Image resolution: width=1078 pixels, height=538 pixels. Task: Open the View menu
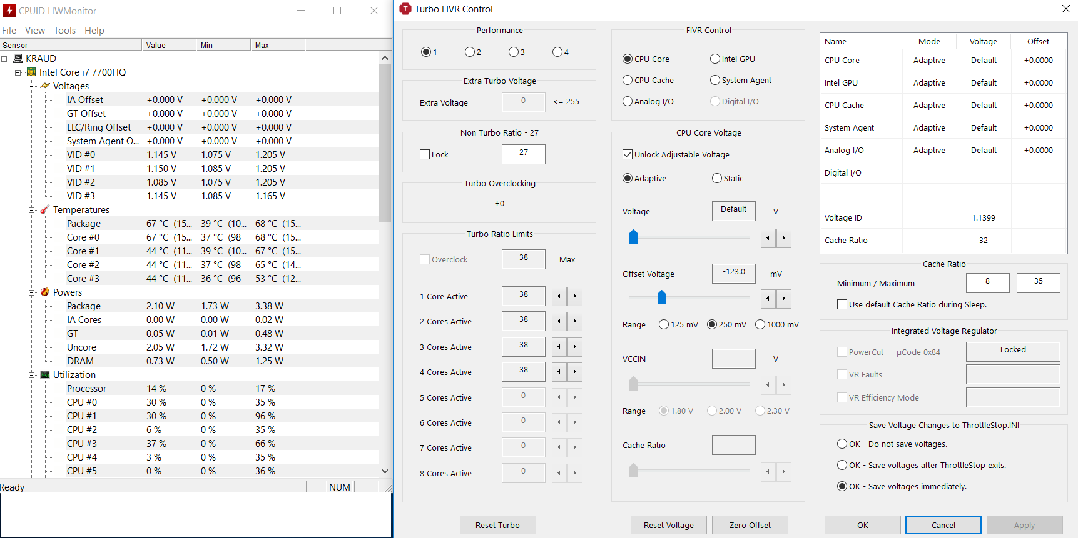(35, 31)
